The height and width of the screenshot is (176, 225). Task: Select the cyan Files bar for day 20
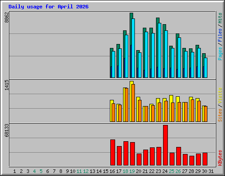point(140,65)
